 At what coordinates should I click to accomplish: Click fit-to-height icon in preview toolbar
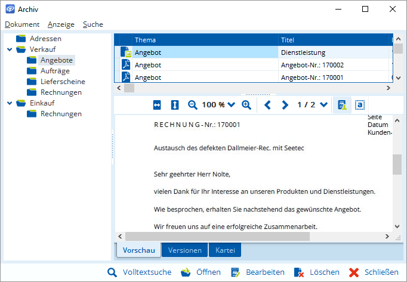pos(175,105)
